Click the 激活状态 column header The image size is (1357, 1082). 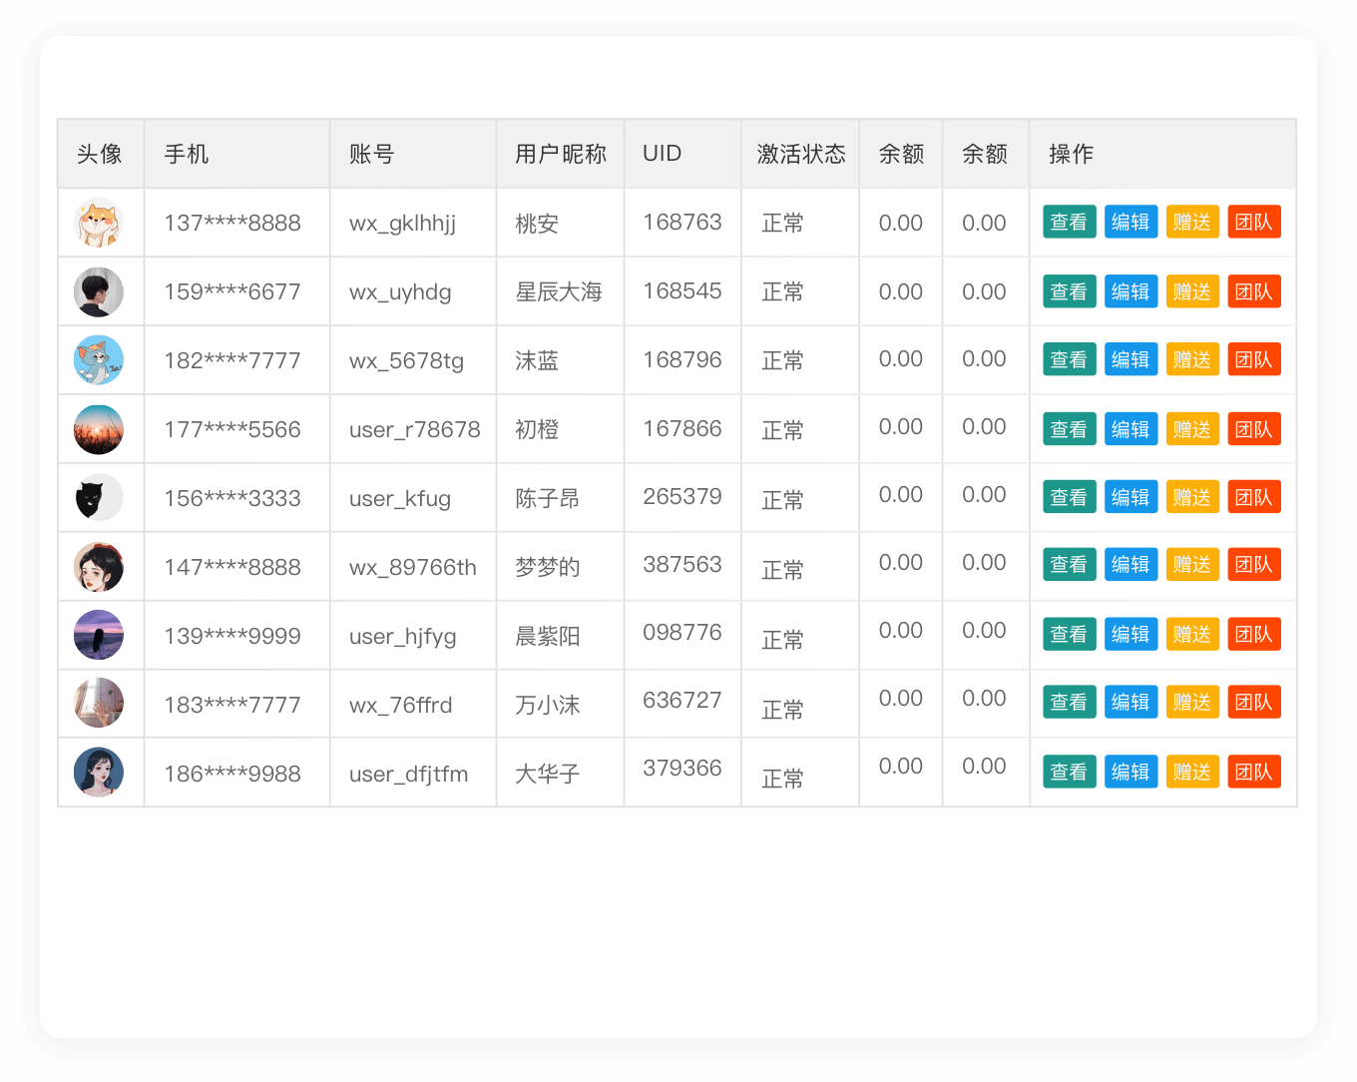tap(799, 154)
